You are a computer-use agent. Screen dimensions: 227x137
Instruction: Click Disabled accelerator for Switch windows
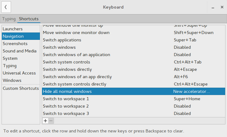coord(182,47)
